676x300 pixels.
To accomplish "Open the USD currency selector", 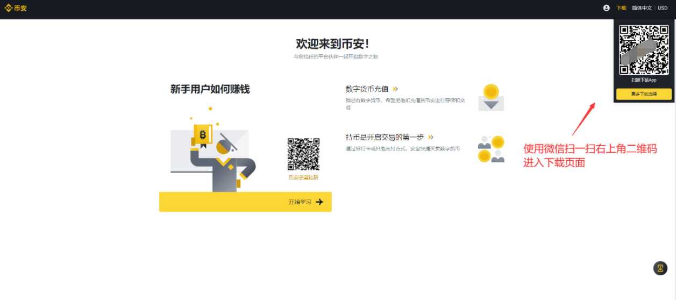I will pos(663,8).
